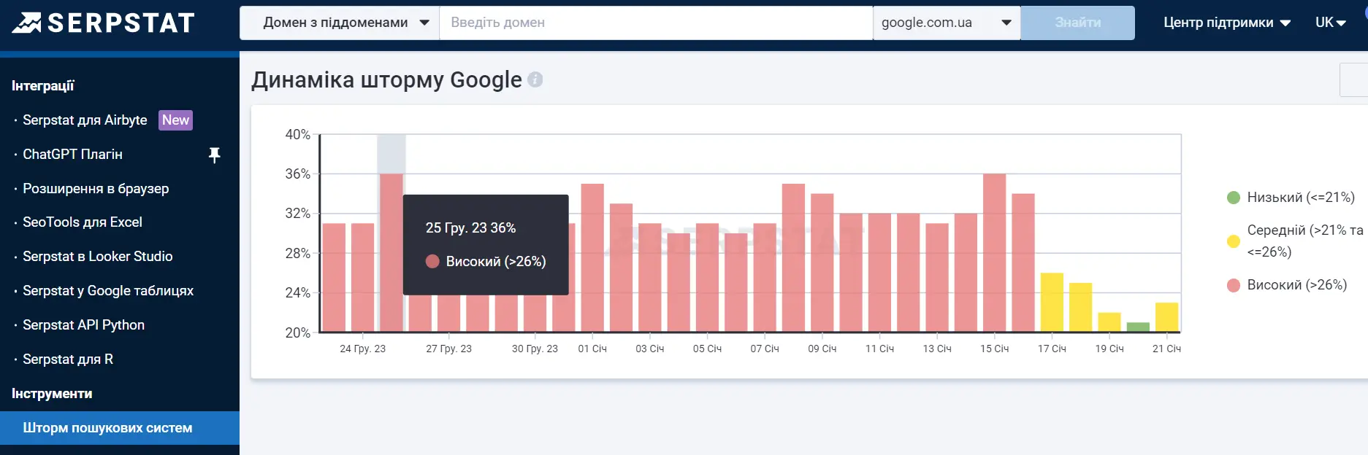Open Serpstat в Looker Studio item

click(98, 257)
